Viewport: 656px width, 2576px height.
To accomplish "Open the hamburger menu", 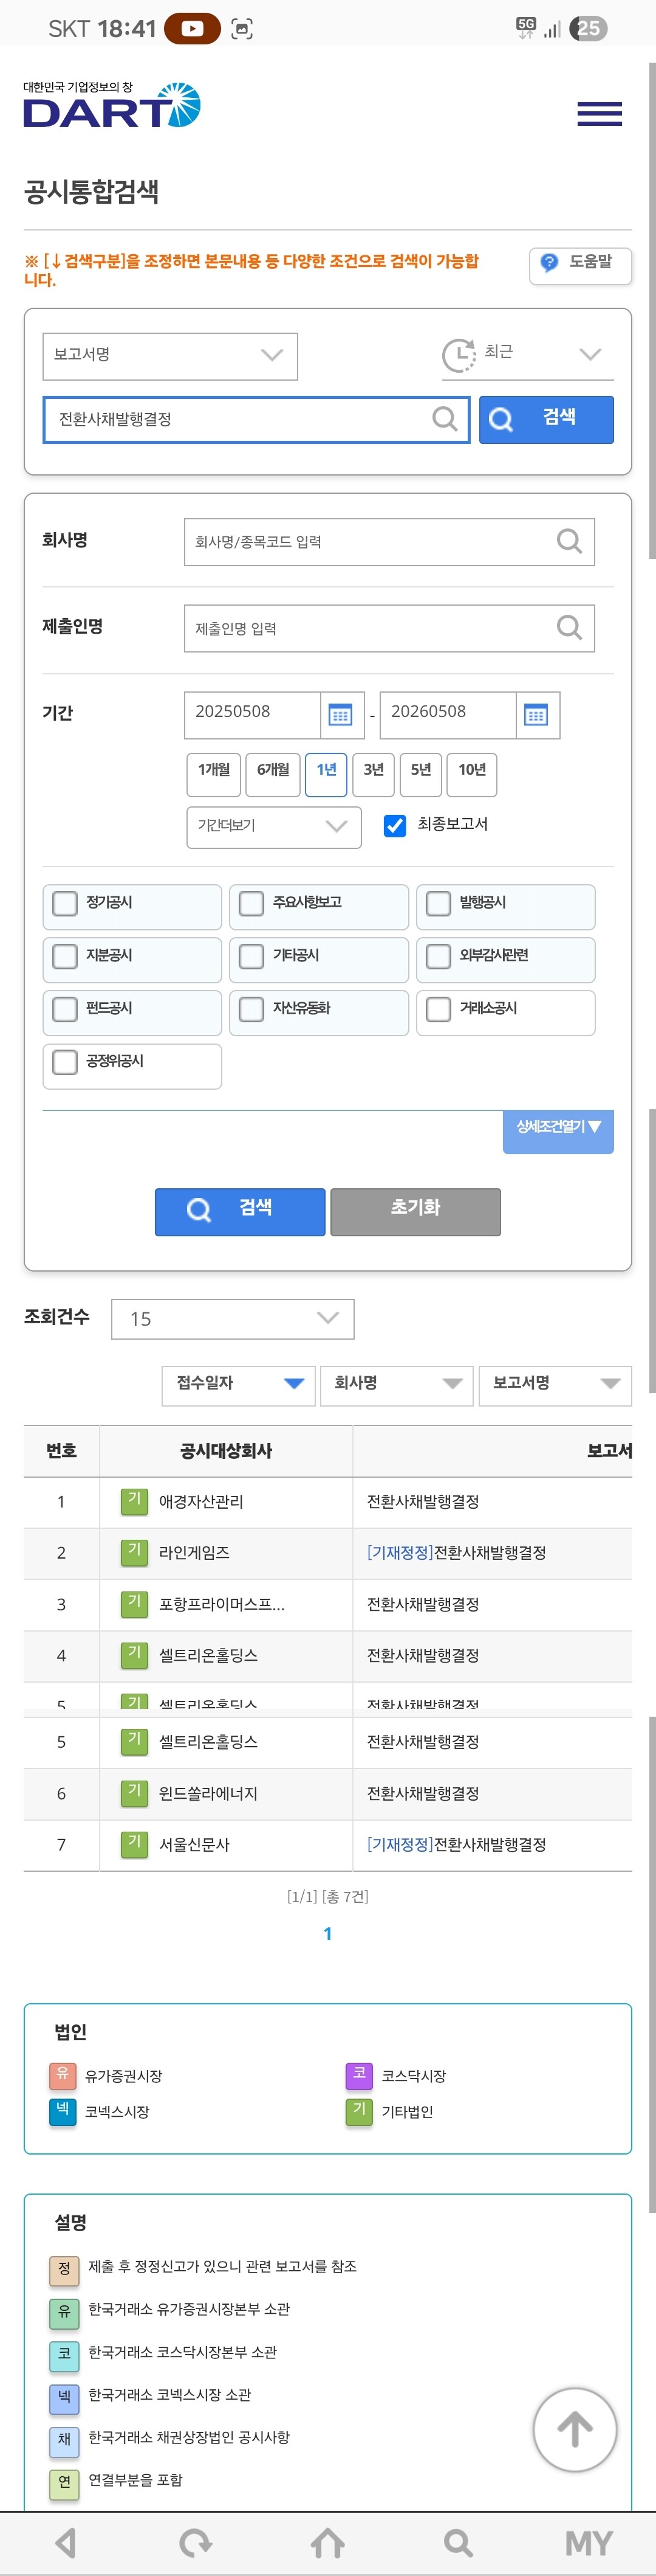I will coord(599,113).
